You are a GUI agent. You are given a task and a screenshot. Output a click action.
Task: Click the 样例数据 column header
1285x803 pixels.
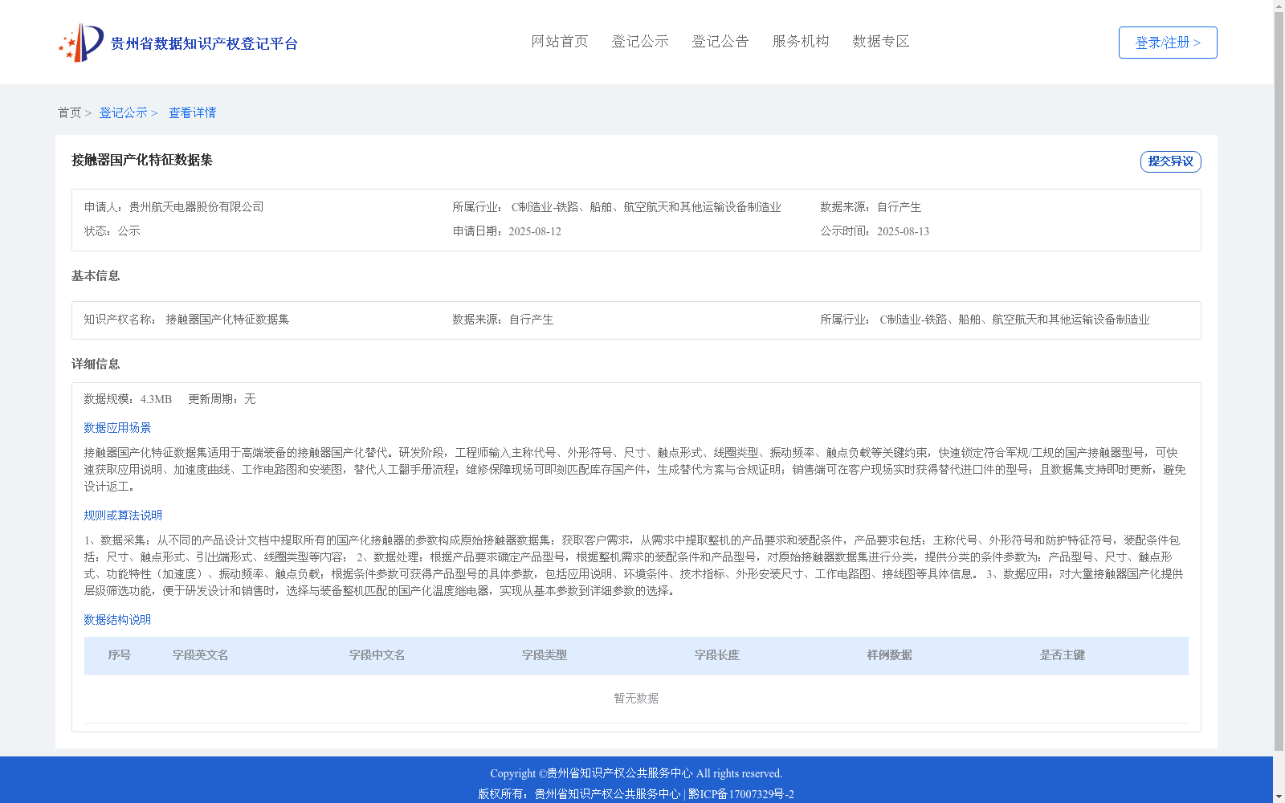tap(890, 655)
